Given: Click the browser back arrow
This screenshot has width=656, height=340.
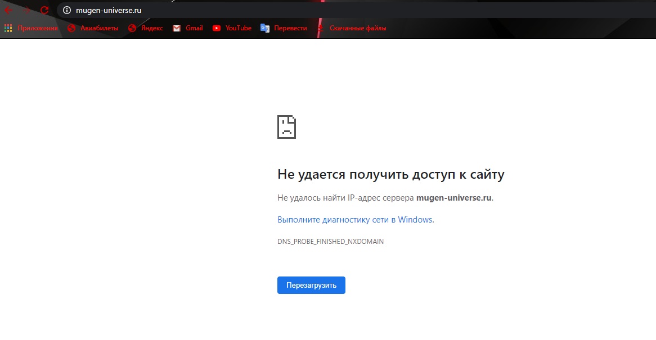Looking at the screenshot, I should tap(8, 10).
